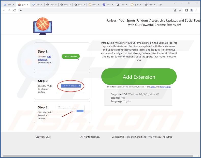The width and height of the screenshot is (201, 158).
Task: Open the Chrome three-dot menu
Action: [197, 10]
